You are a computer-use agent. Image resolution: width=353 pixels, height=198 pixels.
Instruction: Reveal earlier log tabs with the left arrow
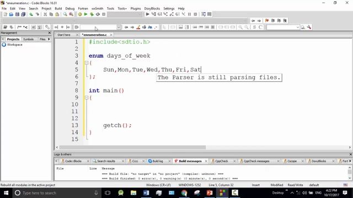click(x=56, y=161)
